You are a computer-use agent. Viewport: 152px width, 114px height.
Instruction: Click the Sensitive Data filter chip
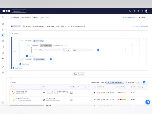click(39, 59)
